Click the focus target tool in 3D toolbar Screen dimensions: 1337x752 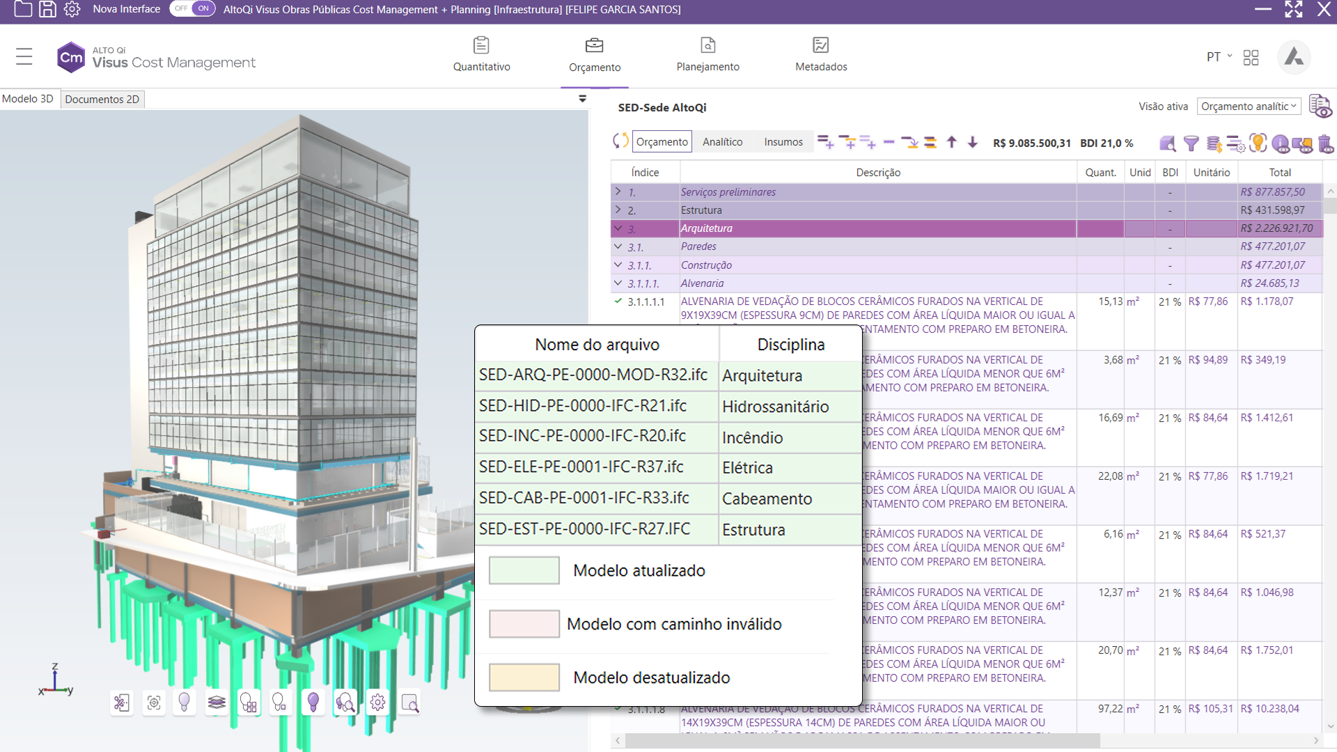click(154, 703)
